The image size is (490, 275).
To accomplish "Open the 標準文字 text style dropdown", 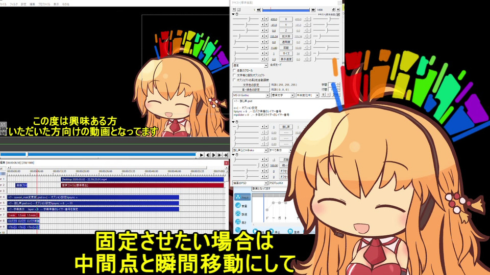I will (282, 95).
